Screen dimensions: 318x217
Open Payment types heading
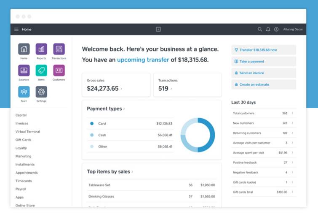tap(104, 108)
